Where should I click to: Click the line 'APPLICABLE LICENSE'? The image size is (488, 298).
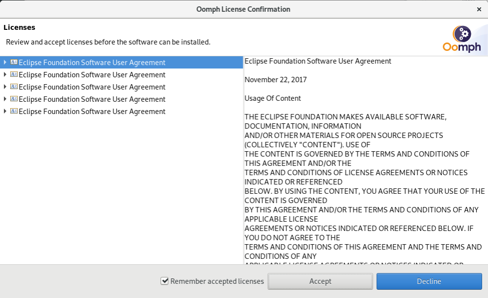[282, 219]
